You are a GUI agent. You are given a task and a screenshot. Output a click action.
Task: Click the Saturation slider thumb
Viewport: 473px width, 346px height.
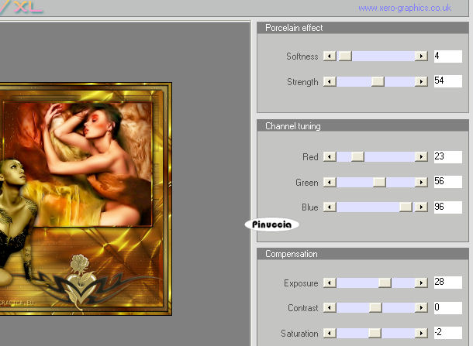click(375, 333)
